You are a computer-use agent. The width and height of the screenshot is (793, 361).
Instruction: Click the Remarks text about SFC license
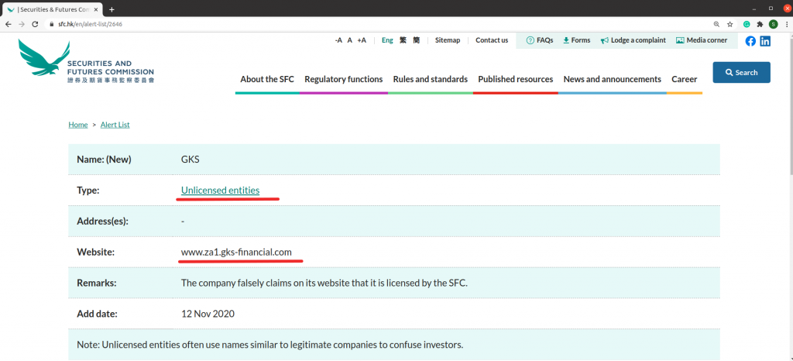point(324,283)
